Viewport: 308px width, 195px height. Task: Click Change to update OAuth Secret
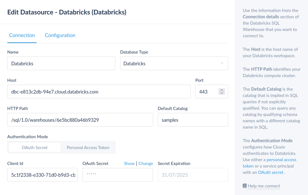point(145,163)
